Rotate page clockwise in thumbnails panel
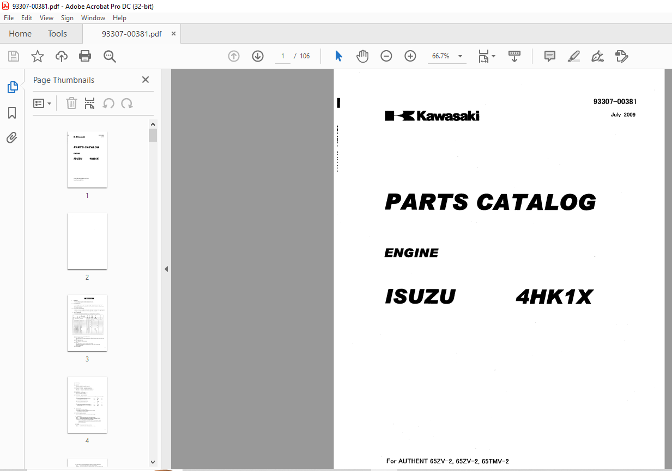Viewport: 672px width, 471px height. (x=127, y=103)
